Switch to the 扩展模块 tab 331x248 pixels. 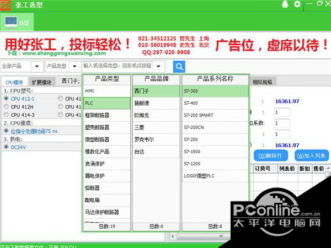click(x=41, y=82)
